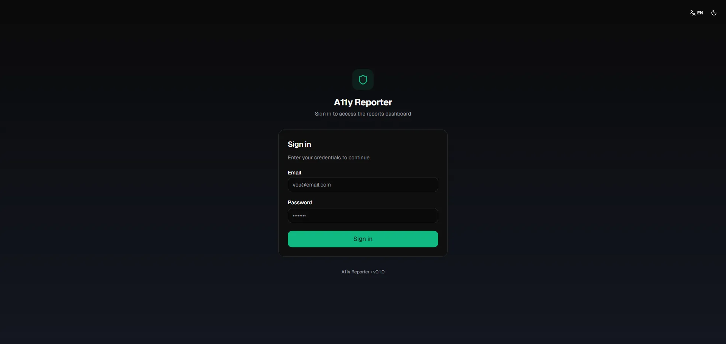Click the A11y Reporter name in footer
Image resolution: width=726 pixels, height=344 pixels.
pyautogui.click(x=355, y=272)
